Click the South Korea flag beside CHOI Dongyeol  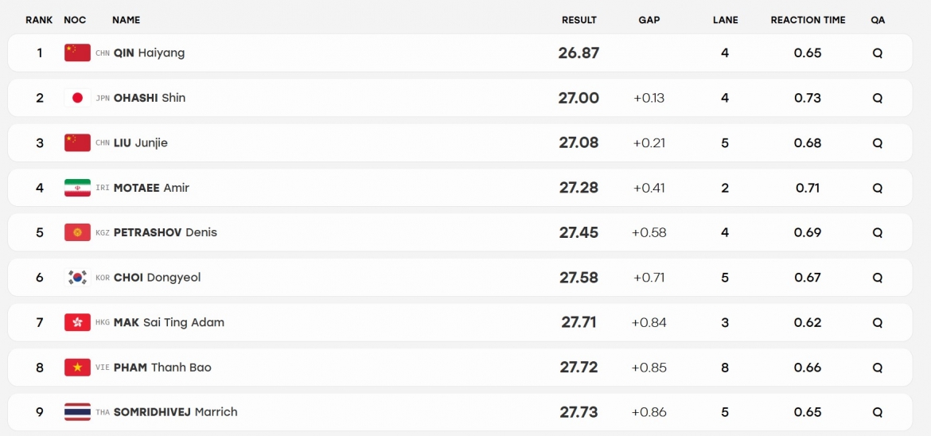coord(77,278)
